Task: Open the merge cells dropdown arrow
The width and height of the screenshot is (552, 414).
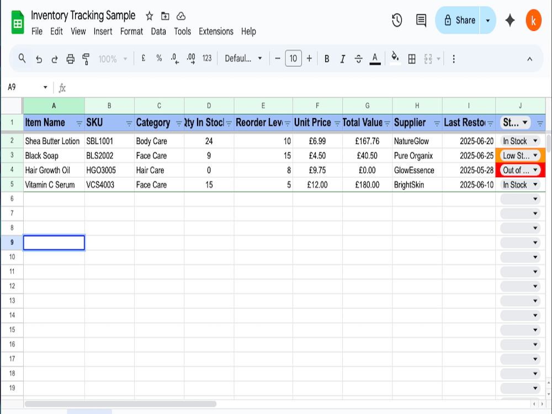Action: point(438,59)
